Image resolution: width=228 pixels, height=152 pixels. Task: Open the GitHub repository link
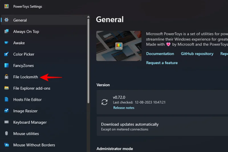pyautogui.click(x=197, y=54)
